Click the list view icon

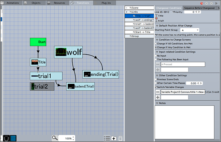click(x=107, y=138)
